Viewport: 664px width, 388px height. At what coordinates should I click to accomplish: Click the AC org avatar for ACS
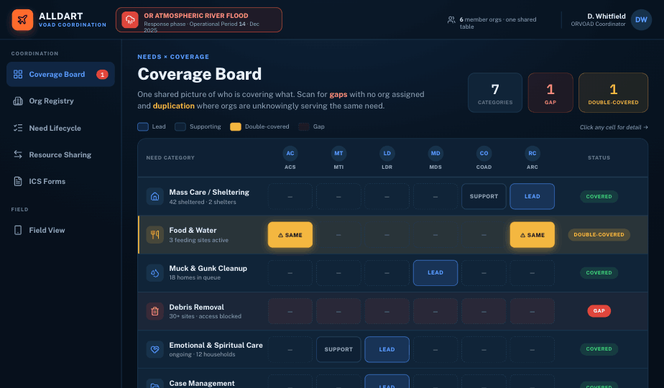pos(290,153)
